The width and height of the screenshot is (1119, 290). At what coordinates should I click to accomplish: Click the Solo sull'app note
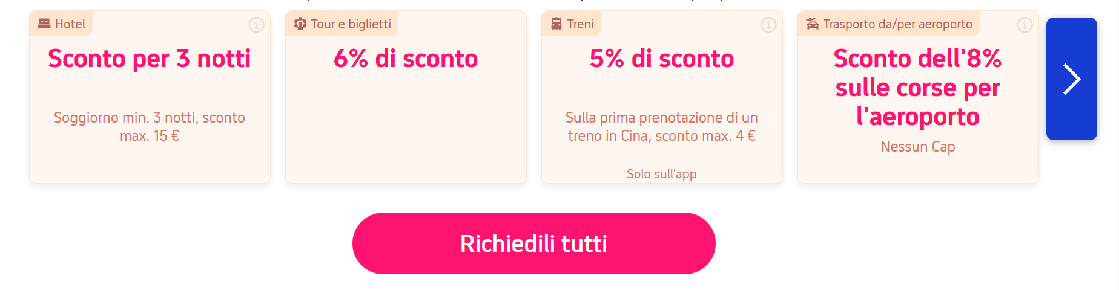click(661, 174)
